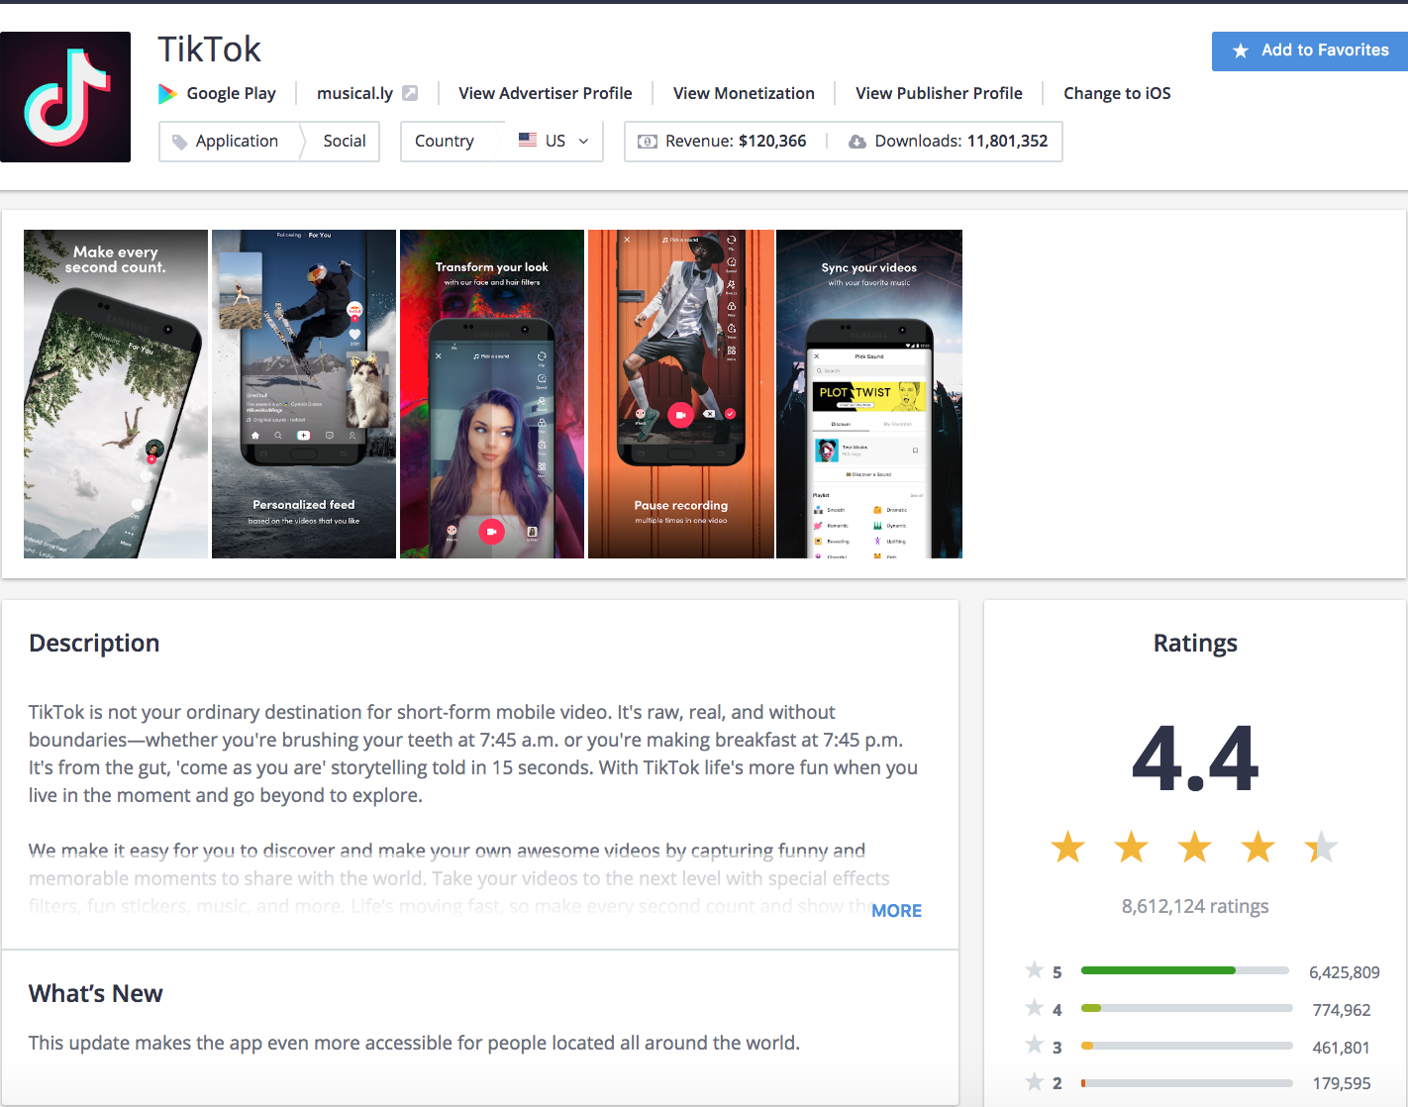This screenshot has width=1408, height=1107.
Task: Click the 8,612,124 ratings count
Action: (x=1195, y=907)
